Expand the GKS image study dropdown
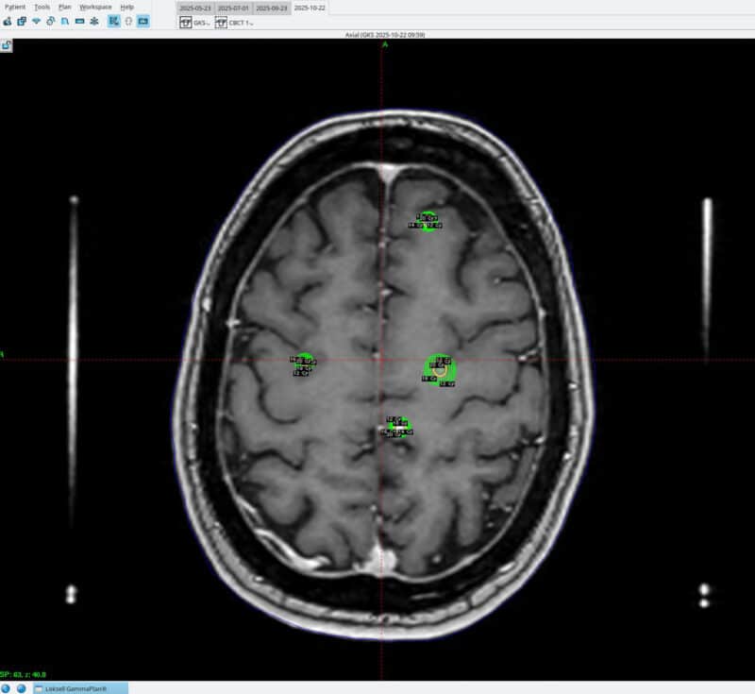 (x=195, y=23)
